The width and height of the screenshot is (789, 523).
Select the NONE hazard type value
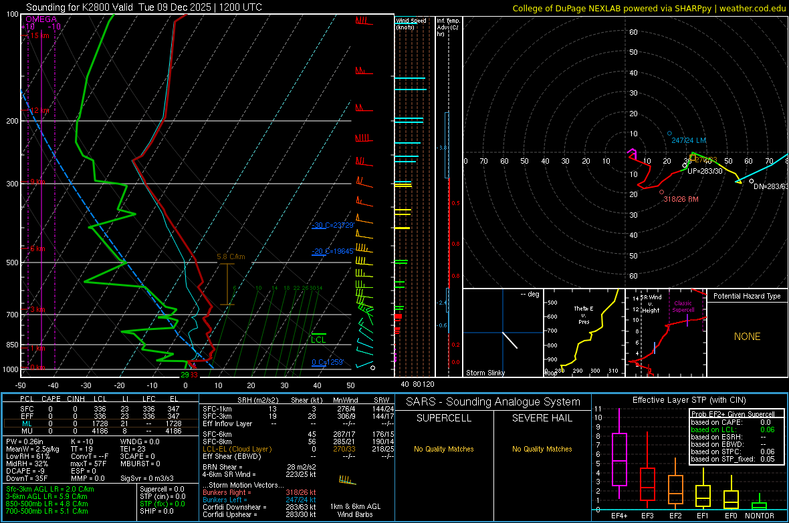(x=747, y=337)
